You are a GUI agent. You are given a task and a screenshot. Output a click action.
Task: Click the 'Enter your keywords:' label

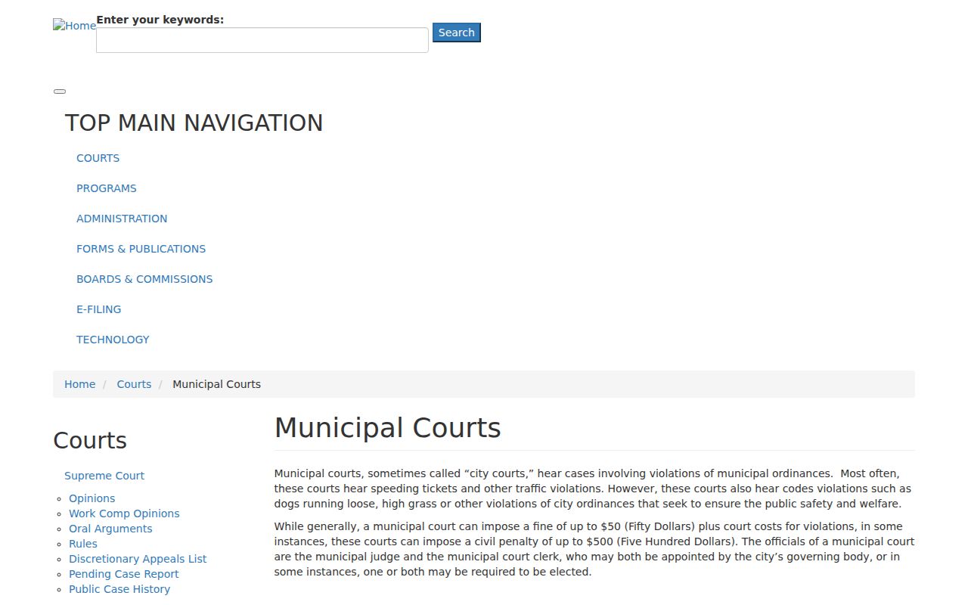pos(160,20)
